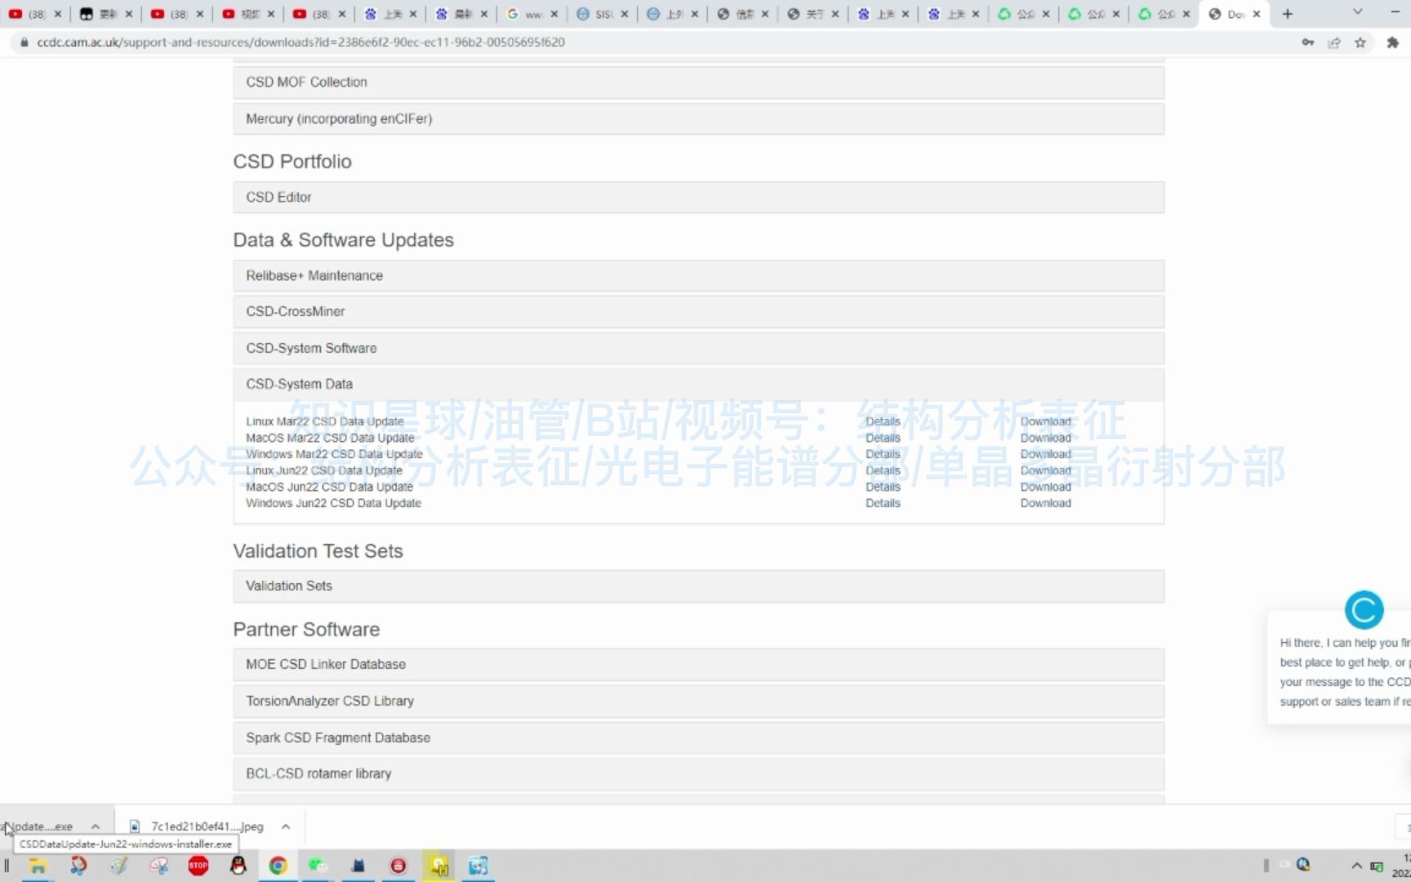
Task: Switch to Chrome in the taskbar
Action: coord(278,866)
